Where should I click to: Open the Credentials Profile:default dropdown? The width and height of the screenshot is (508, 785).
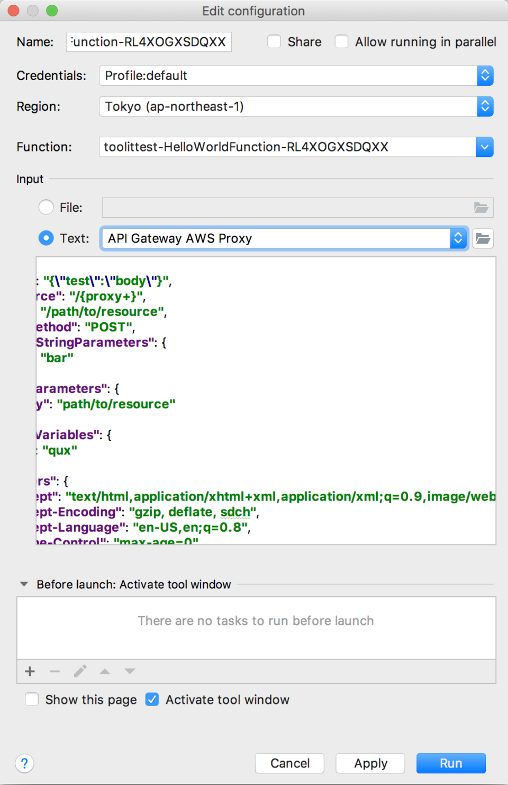[x=296, y=76]
